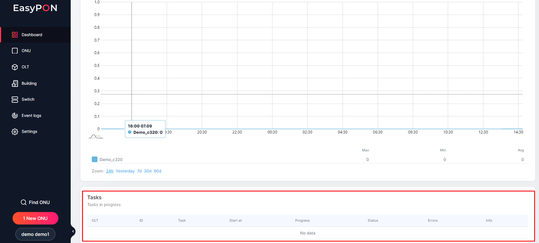Image resolution: width=539 pixels, height=243 pixels.
Task: Set chart zoom to 7d
Action: pyautogui.click(x=139, y=171)
